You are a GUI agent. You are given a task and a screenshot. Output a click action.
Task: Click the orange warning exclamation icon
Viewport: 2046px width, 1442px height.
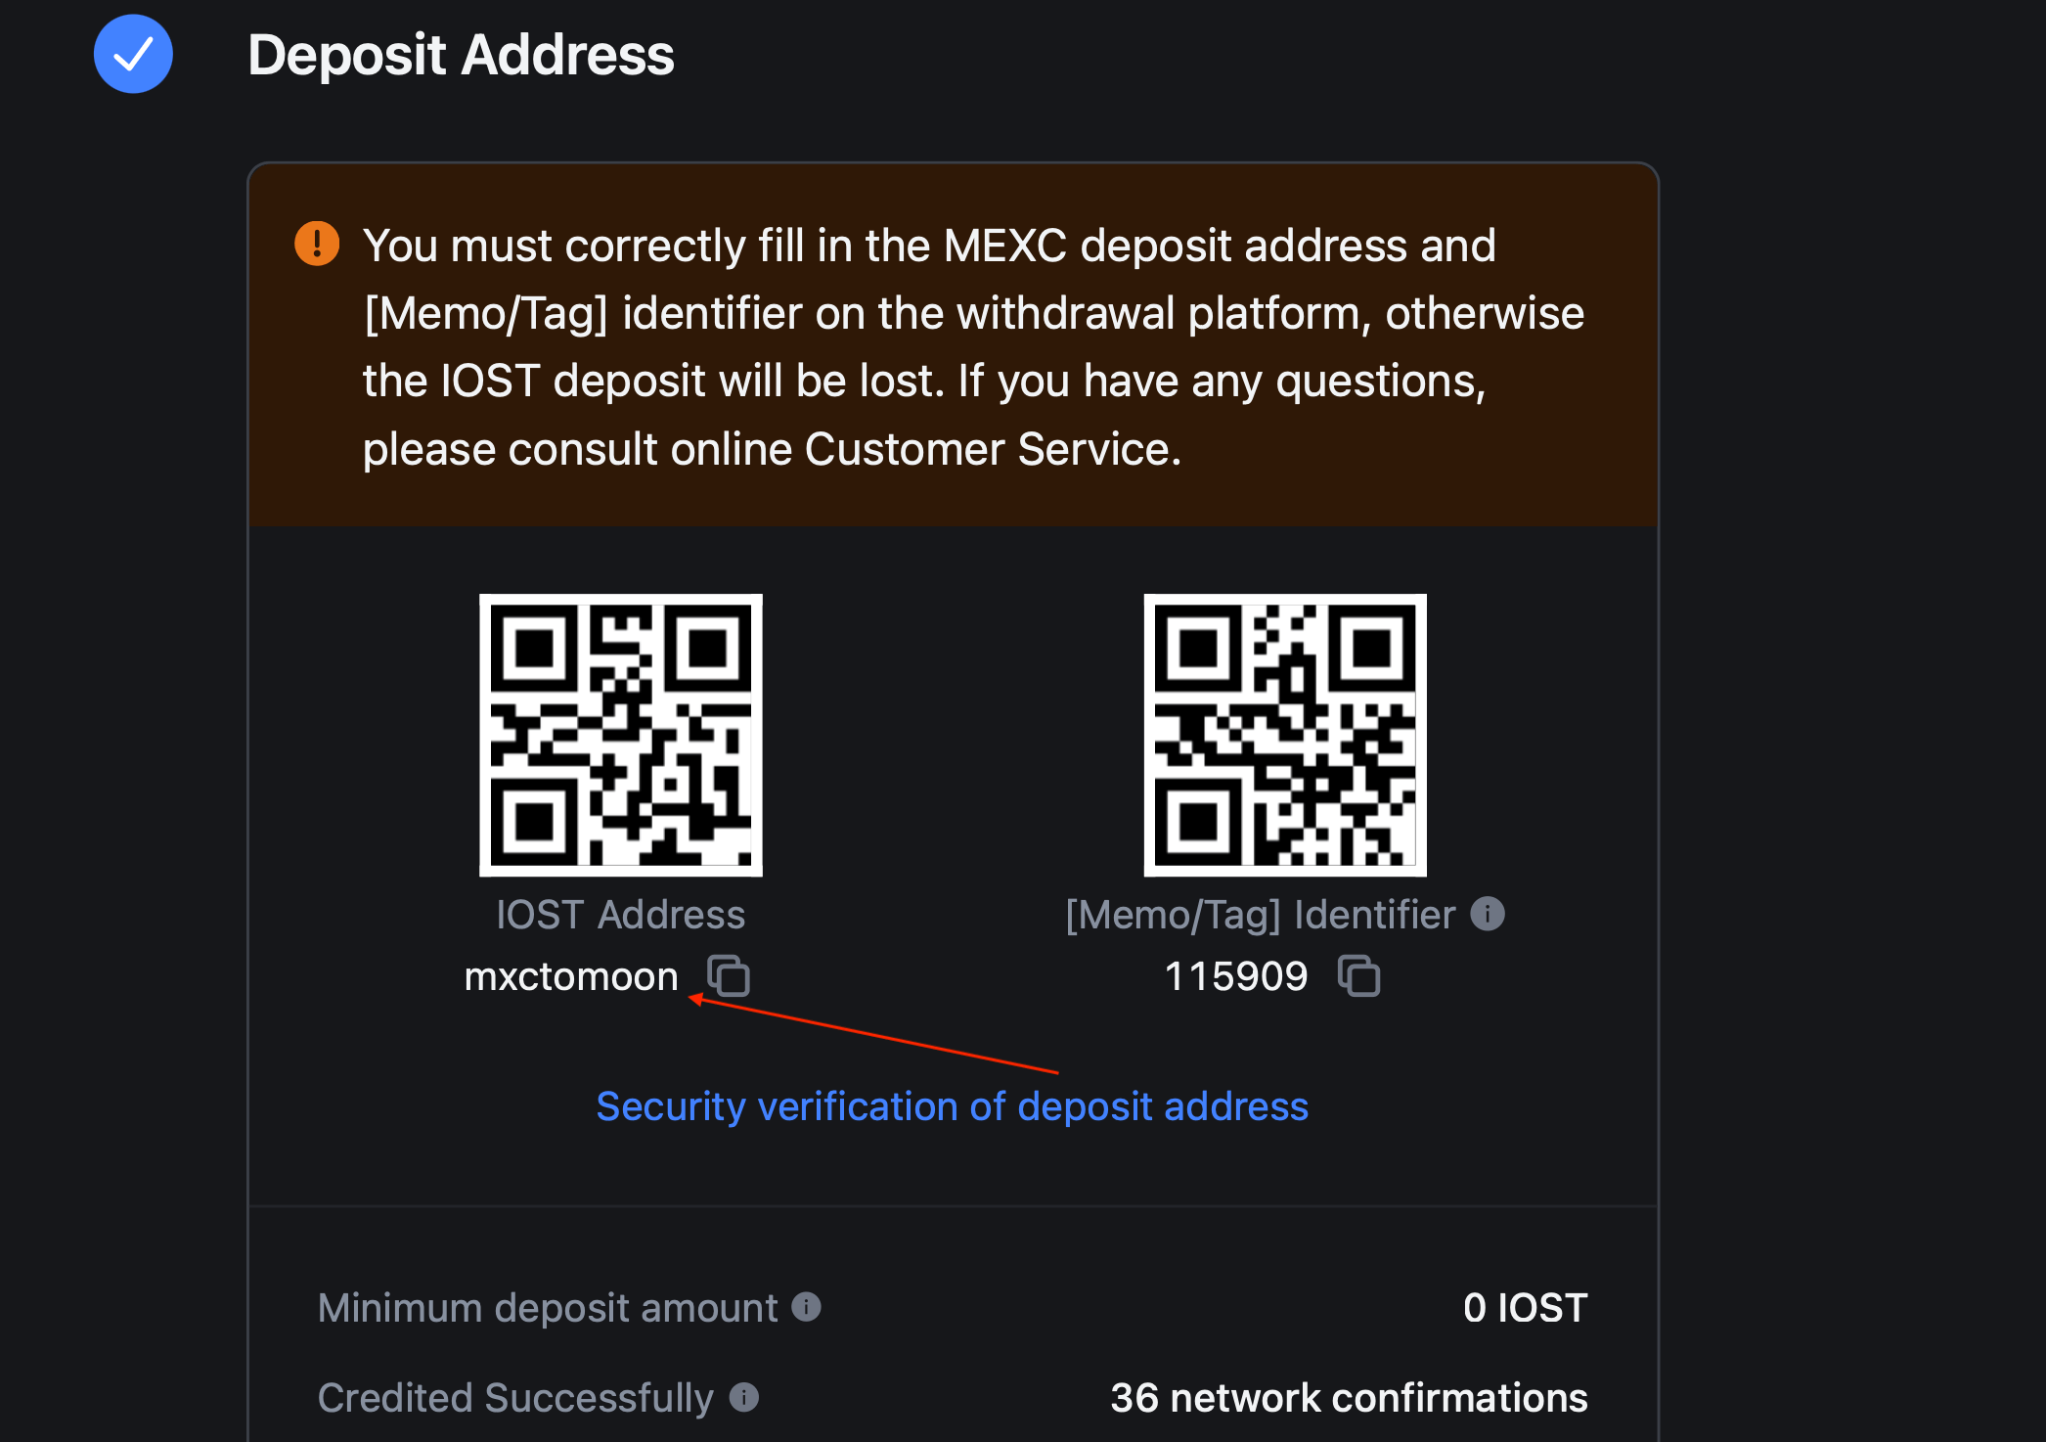click(317, 244)
